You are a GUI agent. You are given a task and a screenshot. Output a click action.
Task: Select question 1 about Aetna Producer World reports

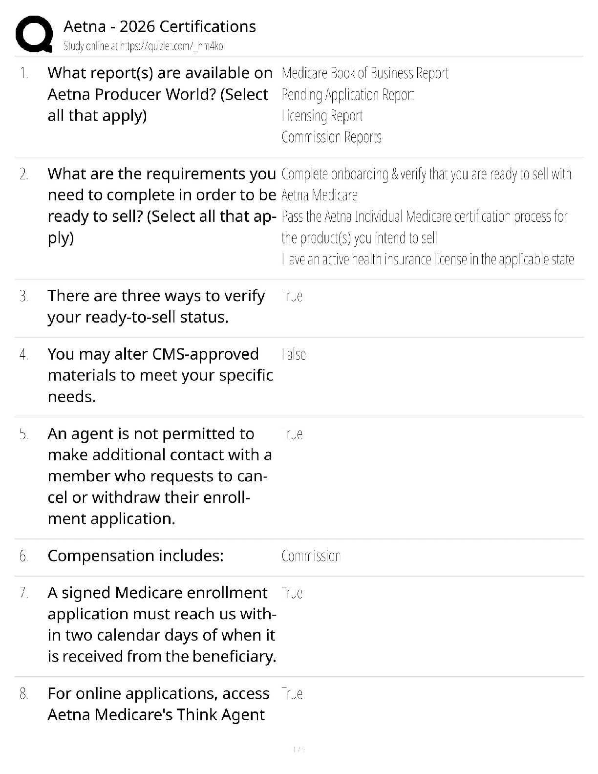pyautogui.click(x=159, y=94)
